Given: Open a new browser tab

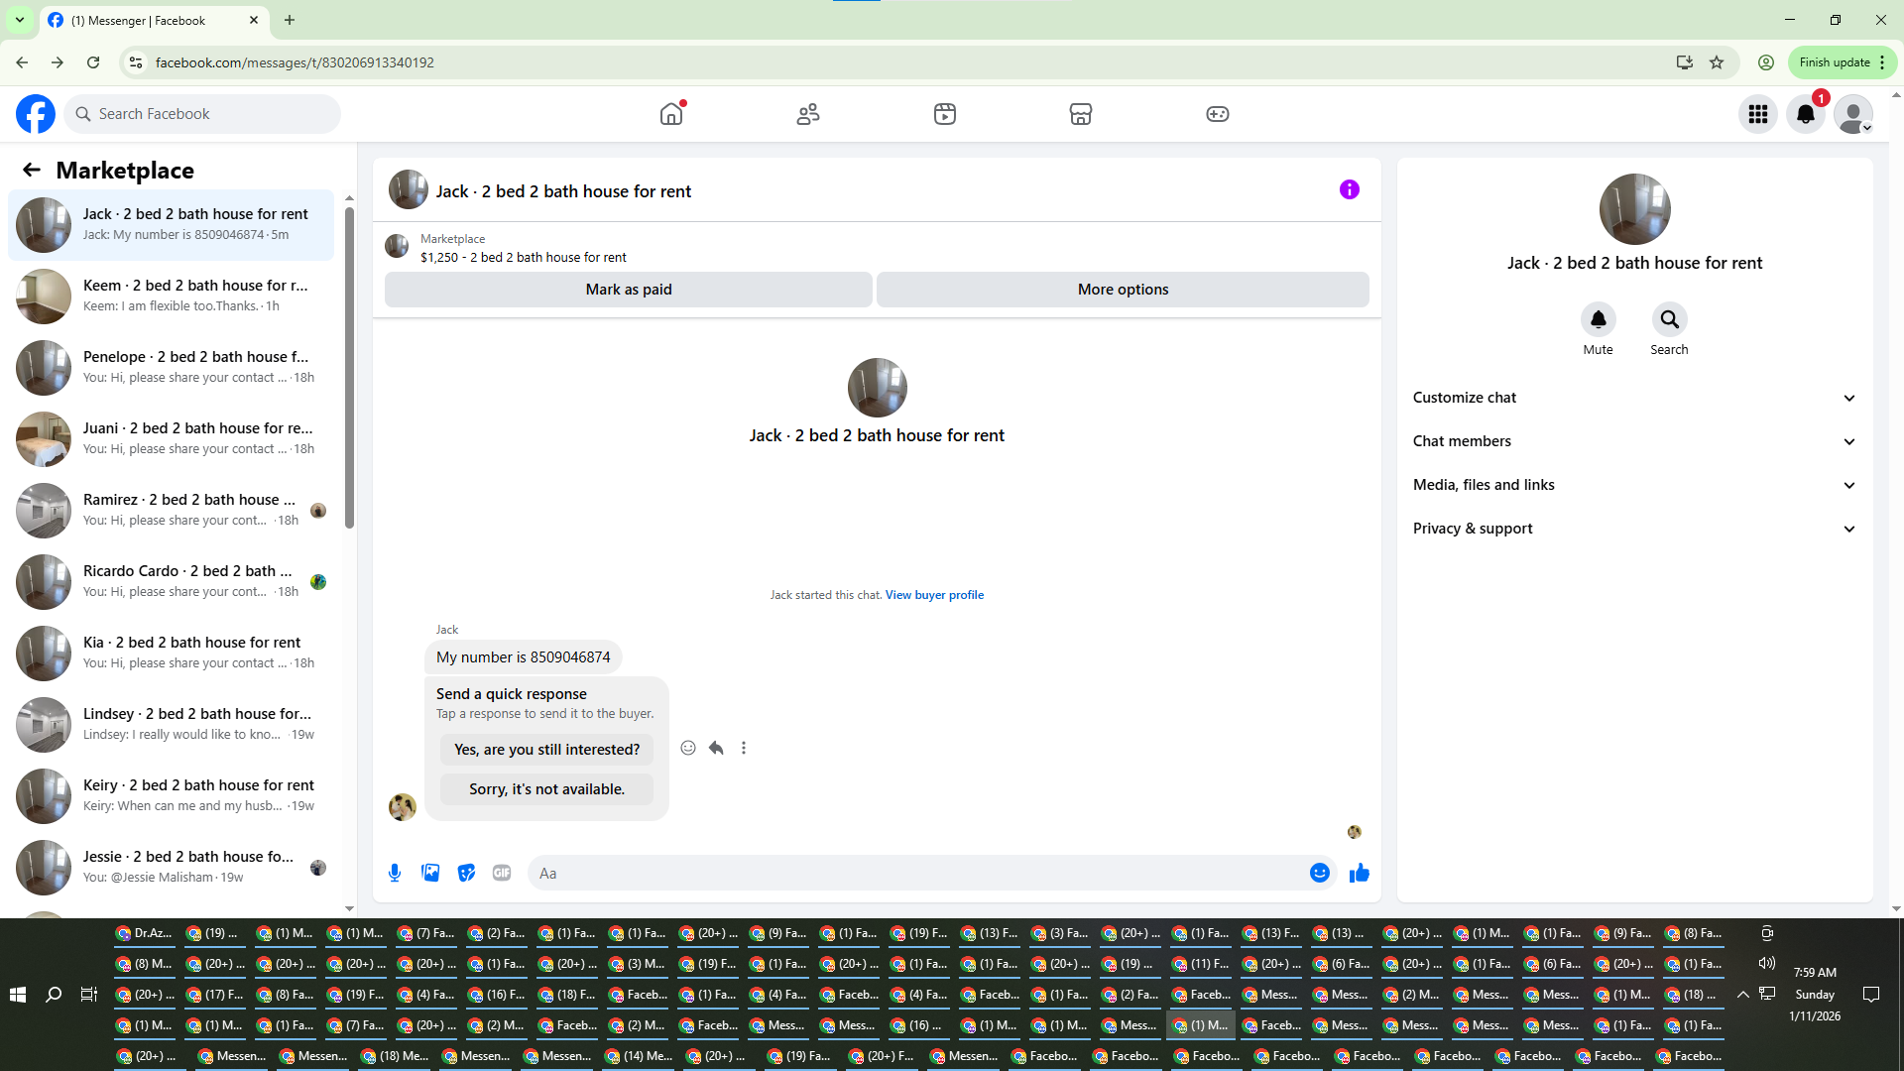Looking at the screenshot, I should click(x=290, y=20).
